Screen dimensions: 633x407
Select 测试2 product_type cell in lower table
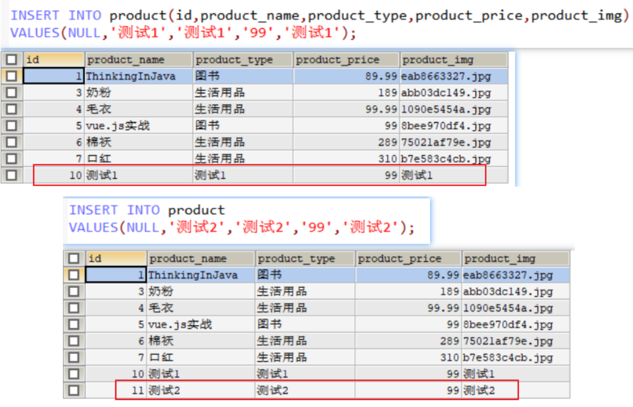point(305,391)
